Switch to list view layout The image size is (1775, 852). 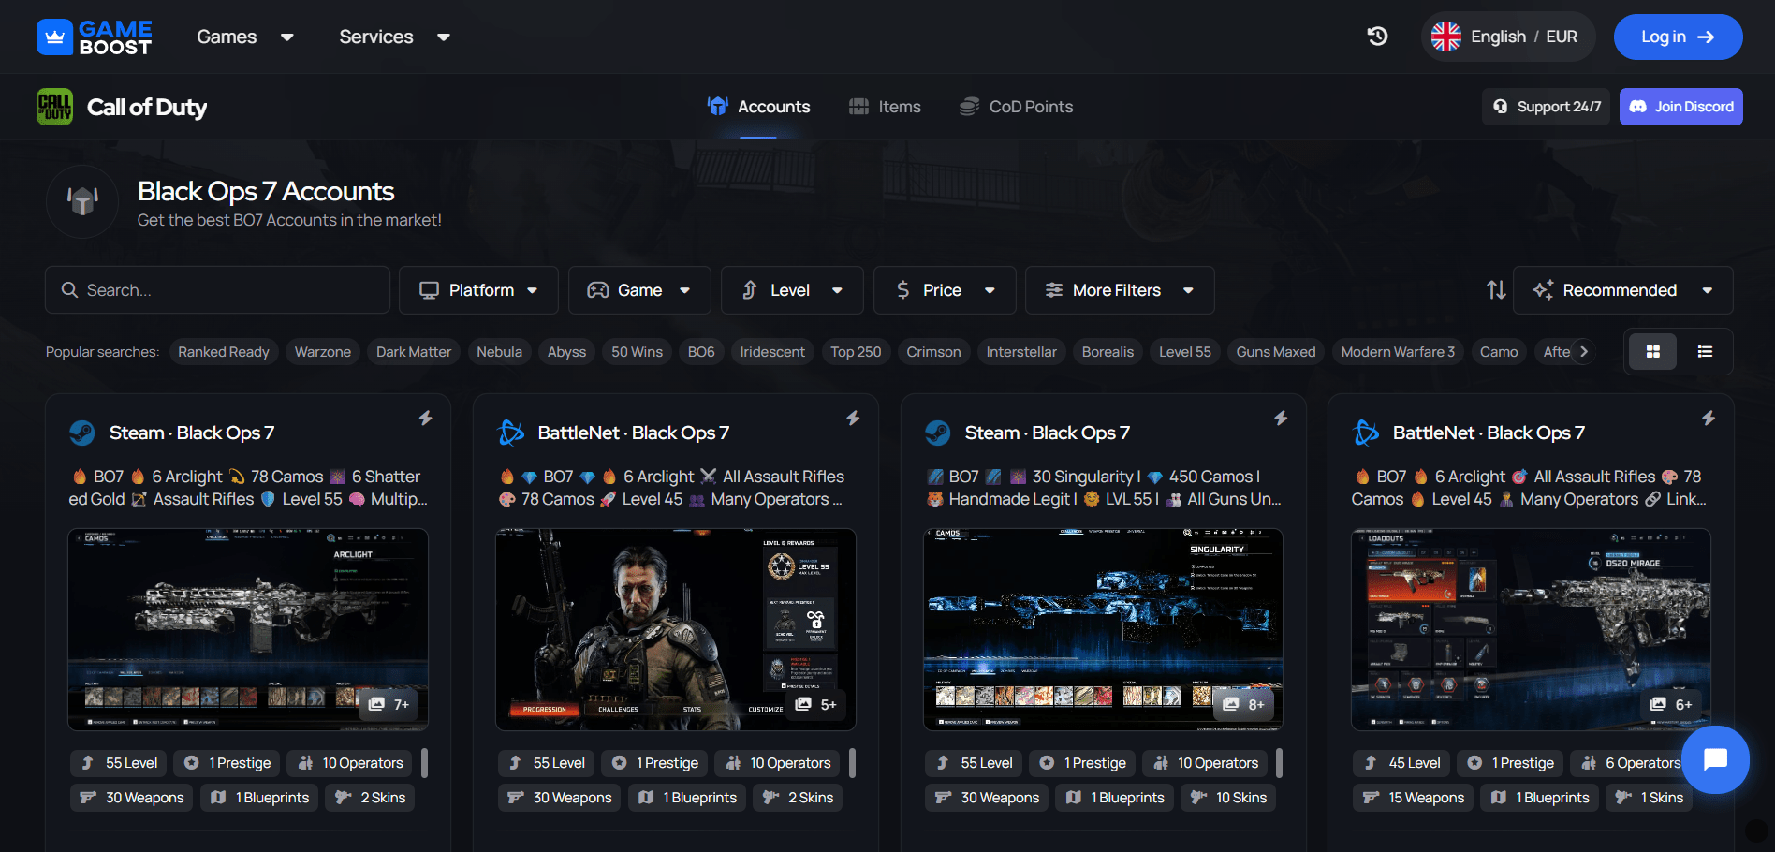pos(1705,352)
